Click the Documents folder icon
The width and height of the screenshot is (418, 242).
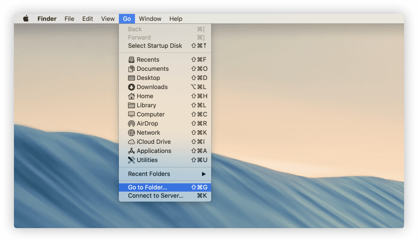coord(131,69)
